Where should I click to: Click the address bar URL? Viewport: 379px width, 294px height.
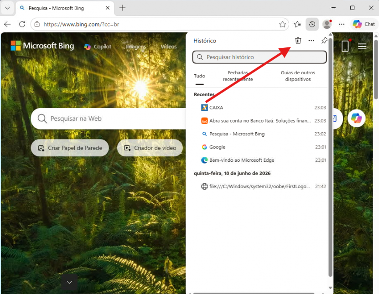click(81, 25)
